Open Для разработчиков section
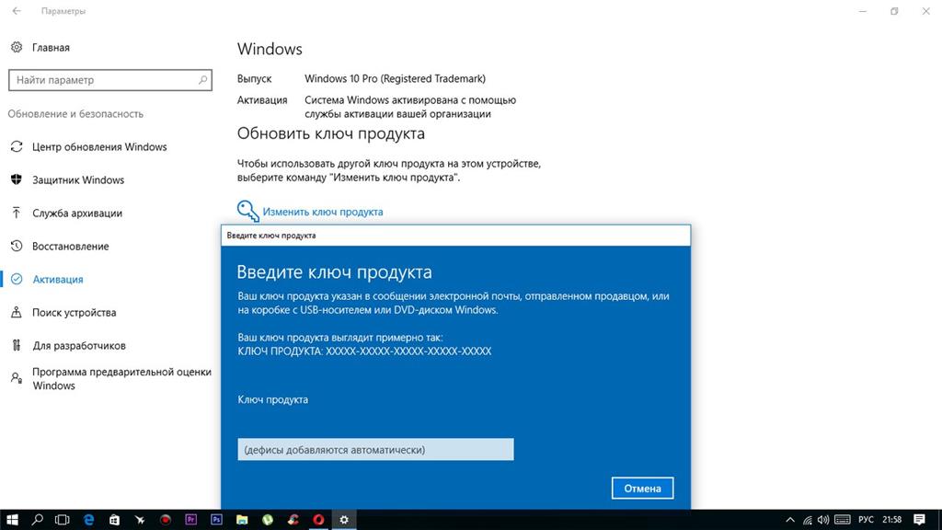 (79, 345)
